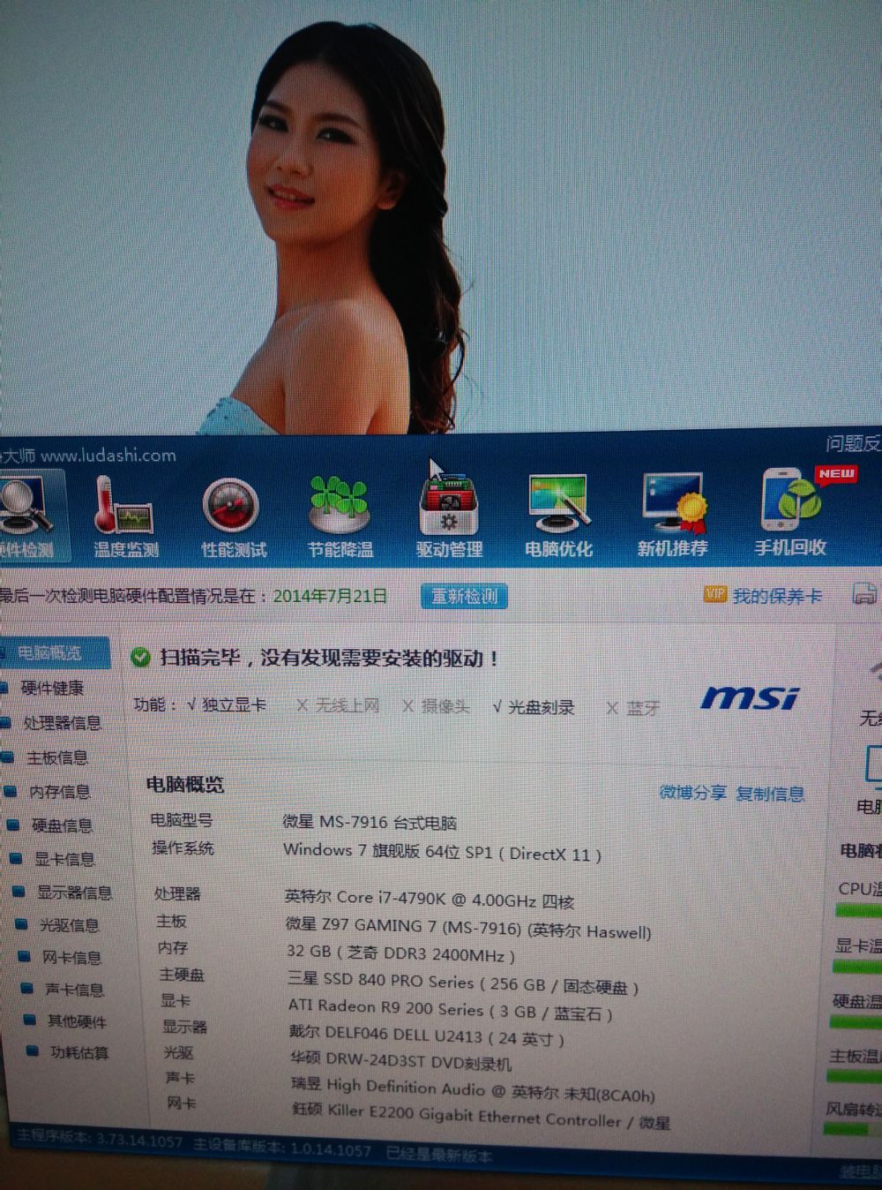The image size is (882, 1190).
Task: Select 网卡信息 in the sidebar
Action: (x=71, y=958)
